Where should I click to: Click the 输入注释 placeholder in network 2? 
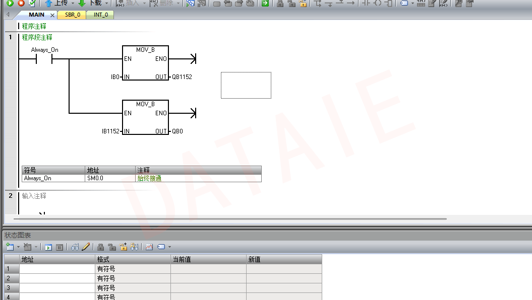click(34, 196)
